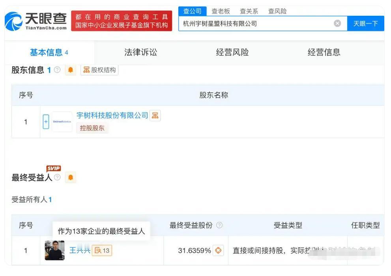
Task: Open 宇树科技股份有限公司 link
Action: [112, 116]
